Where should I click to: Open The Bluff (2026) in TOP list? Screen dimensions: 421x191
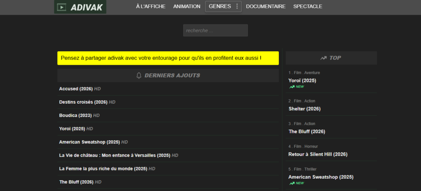[307, 132]
